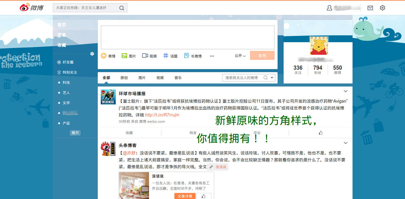Switch to the 原创 tab
Viewport: 405px width, 199px height.
tap(124, 78)
